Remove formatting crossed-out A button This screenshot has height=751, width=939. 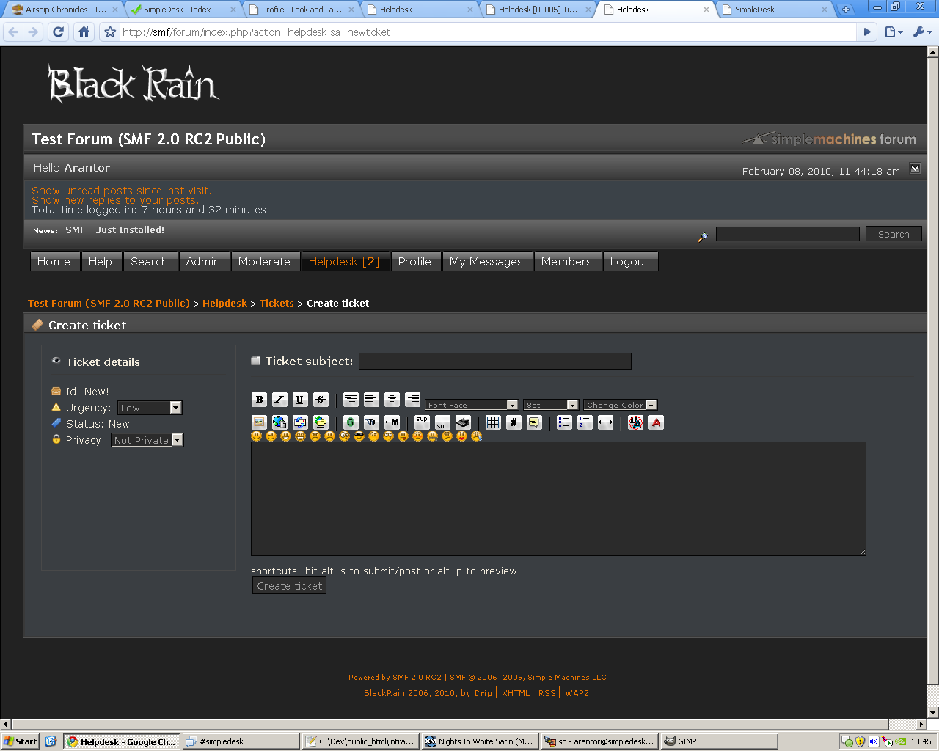[635, 422]
